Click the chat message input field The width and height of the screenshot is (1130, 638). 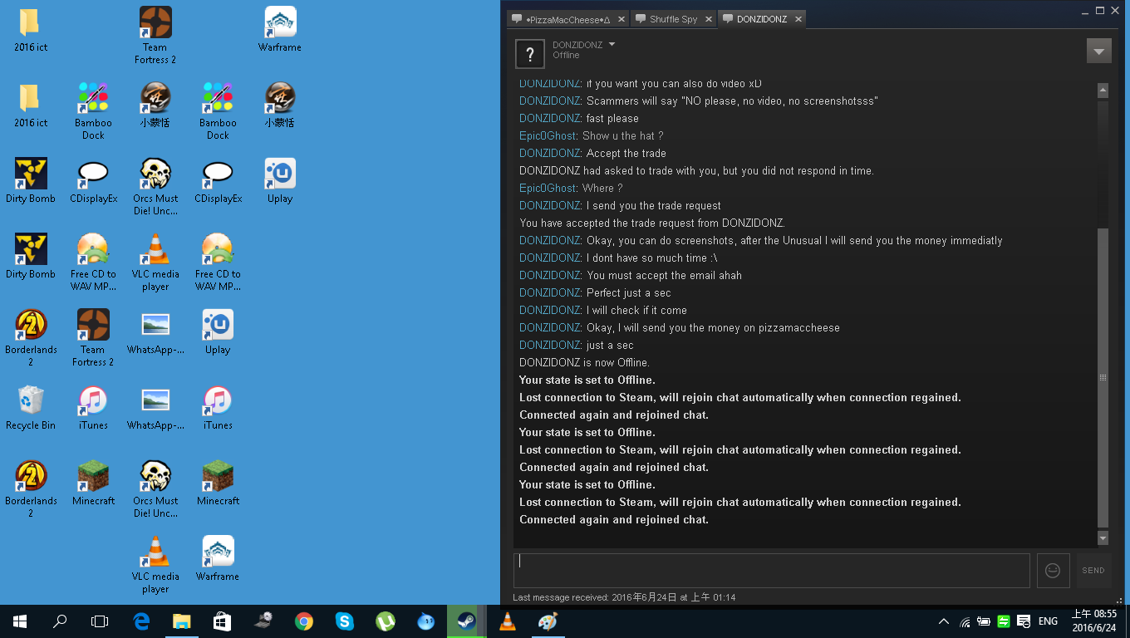tap(771, 571)
